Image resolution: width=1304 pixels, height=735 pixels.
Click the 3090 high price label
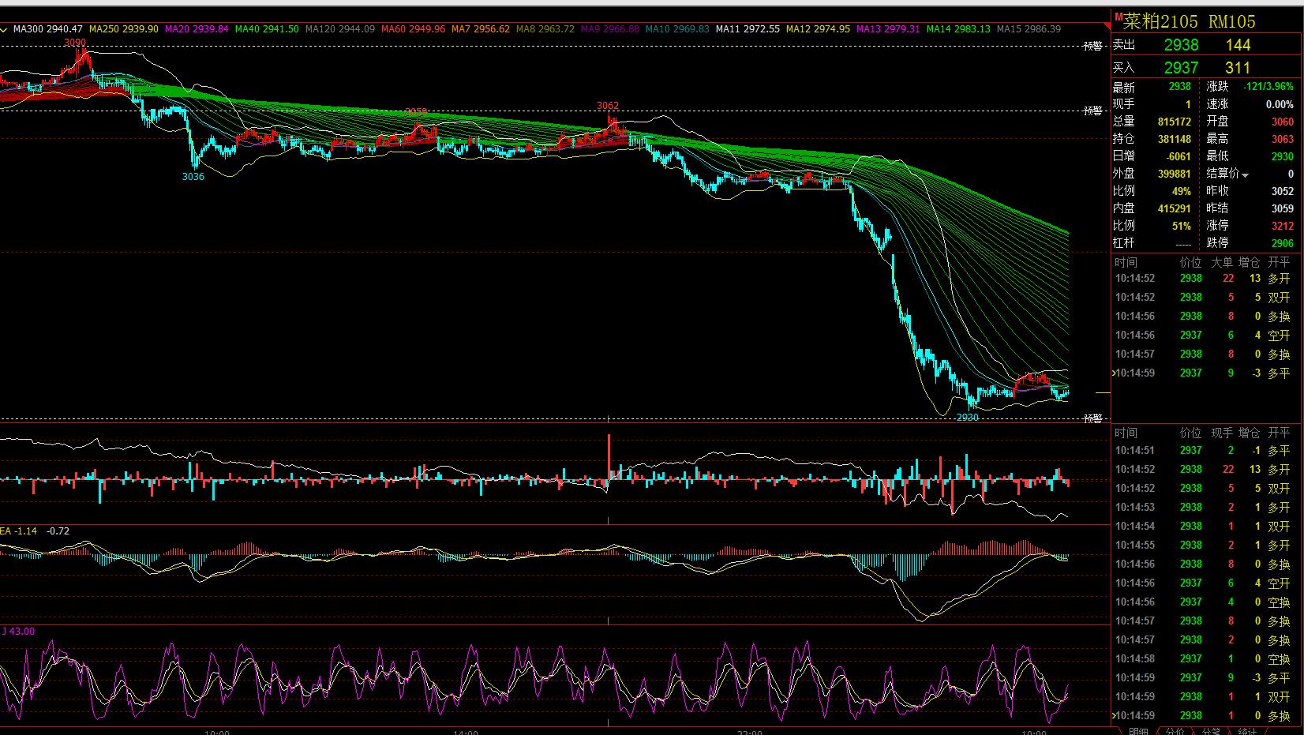[x=75, y=43]
